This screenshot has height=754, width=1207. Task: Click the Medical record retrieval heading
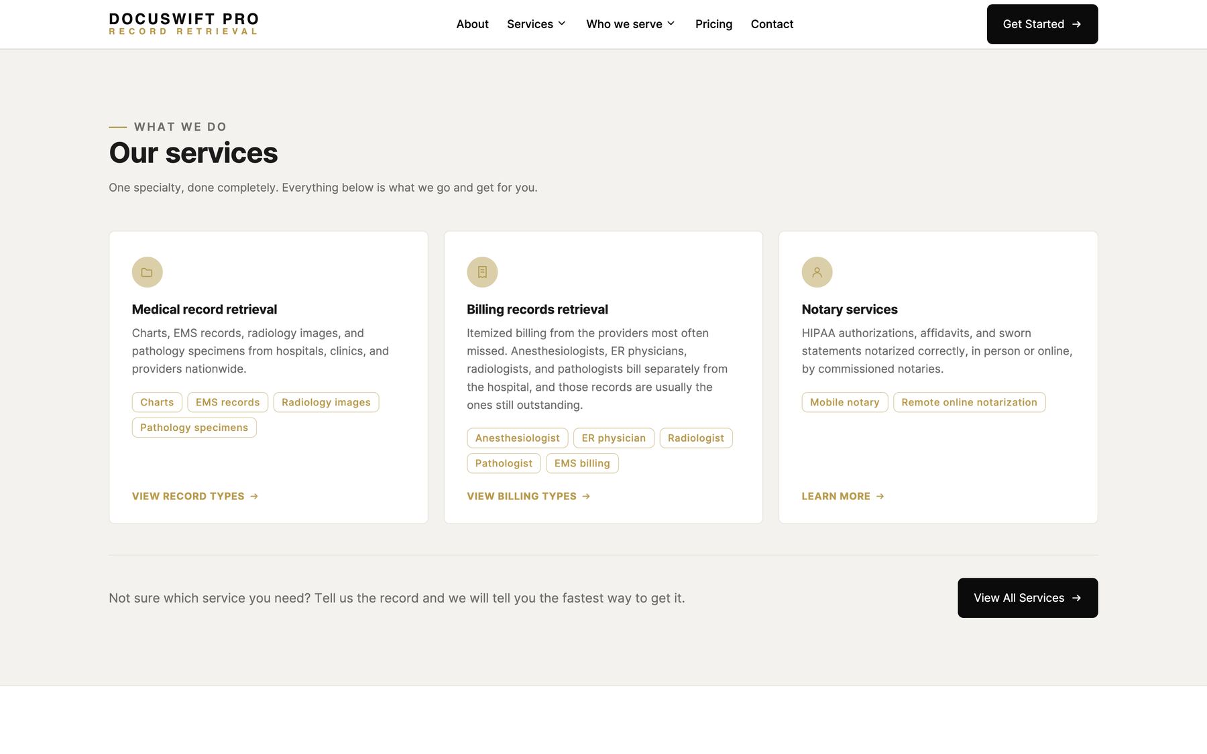(x=205, y=310)
